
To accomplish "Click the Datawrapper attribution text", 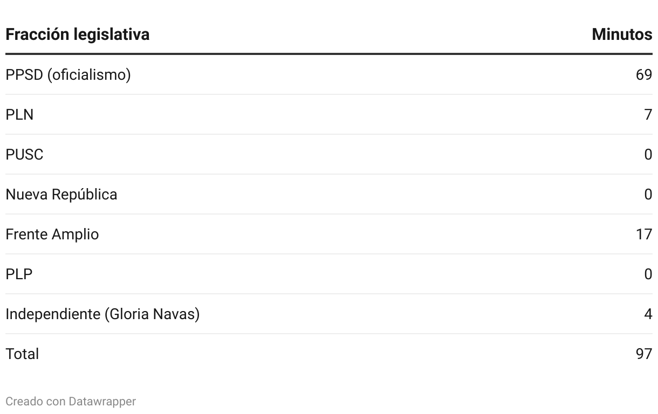I will (101, 402).
